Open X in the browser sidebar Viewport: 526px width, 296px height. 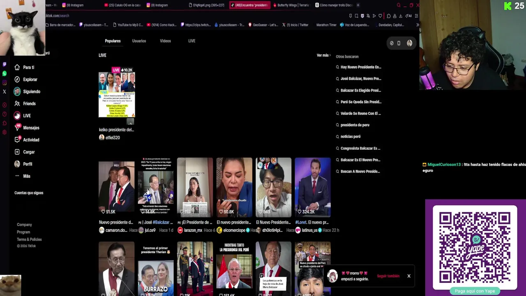tap(5, 92)
